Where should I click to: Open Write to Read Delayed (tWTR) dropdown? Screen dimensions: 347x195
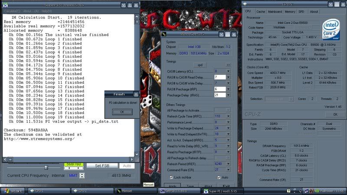point(228,134)
